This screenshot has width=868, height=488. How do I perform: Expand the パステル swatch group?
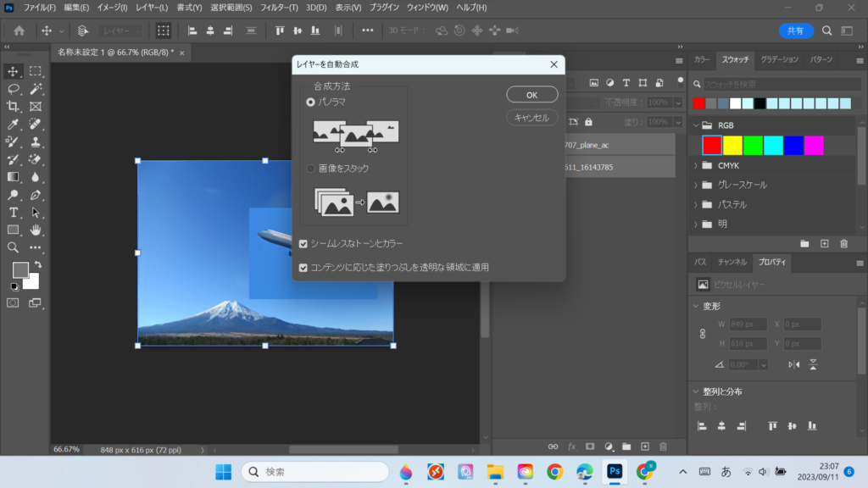click(x=696, y=205)
